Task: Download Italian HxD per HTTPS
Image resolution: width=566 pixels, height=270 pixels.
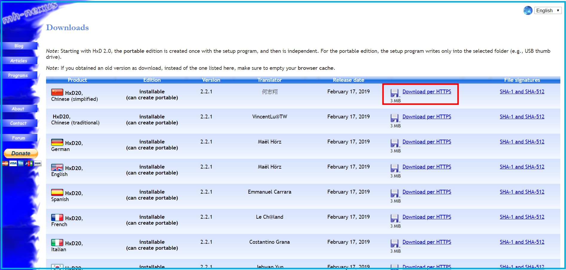Action: [427, 242]
